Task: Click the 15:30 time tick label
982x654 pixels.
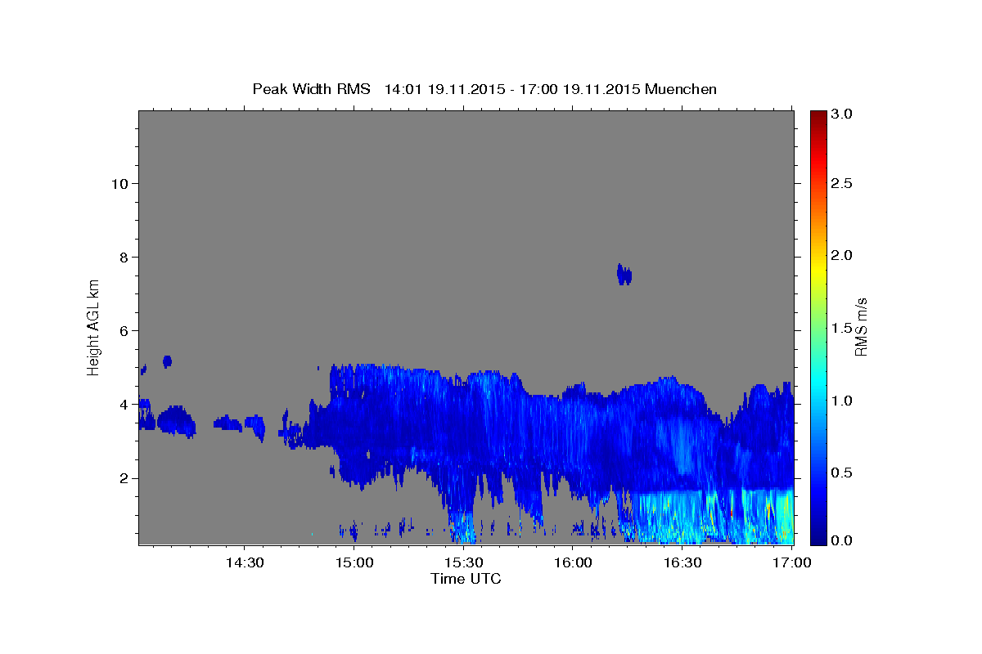Action: coord(464,563)
